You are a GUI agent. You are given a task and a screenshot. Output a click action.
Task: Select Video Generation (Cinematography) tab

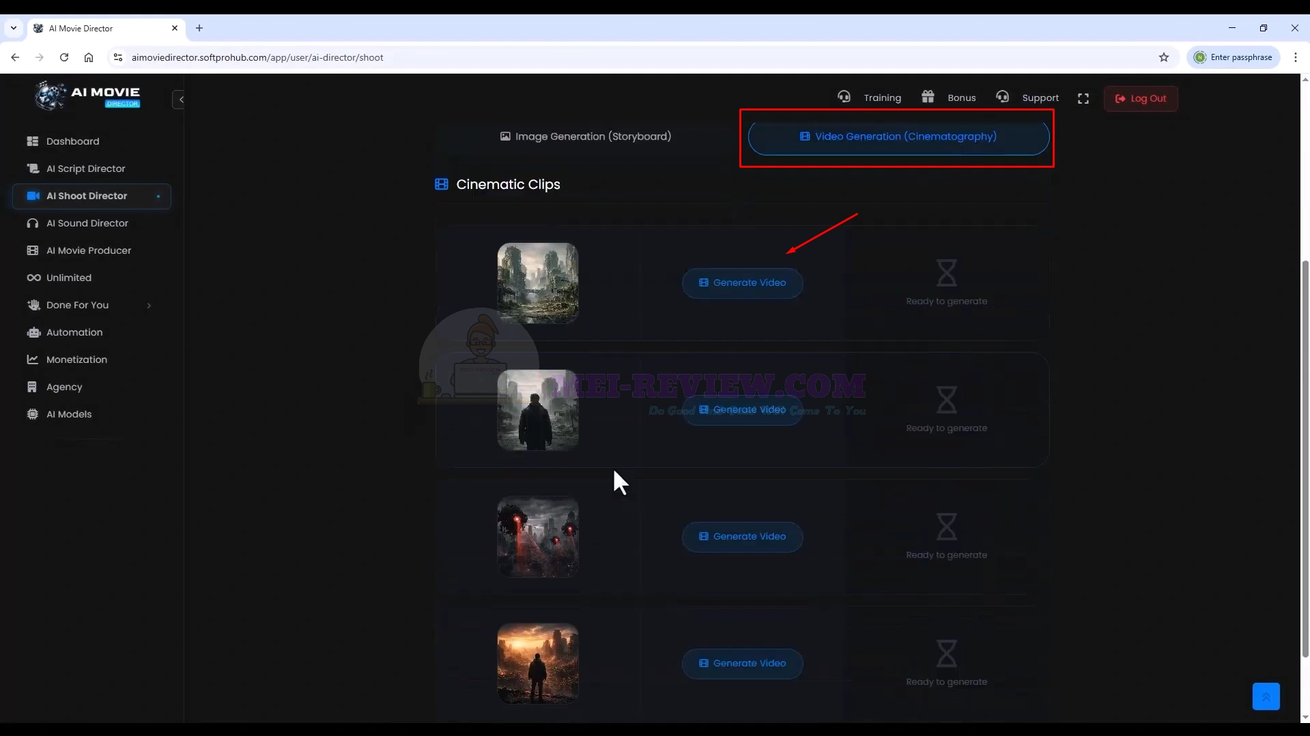pos(898,137)
